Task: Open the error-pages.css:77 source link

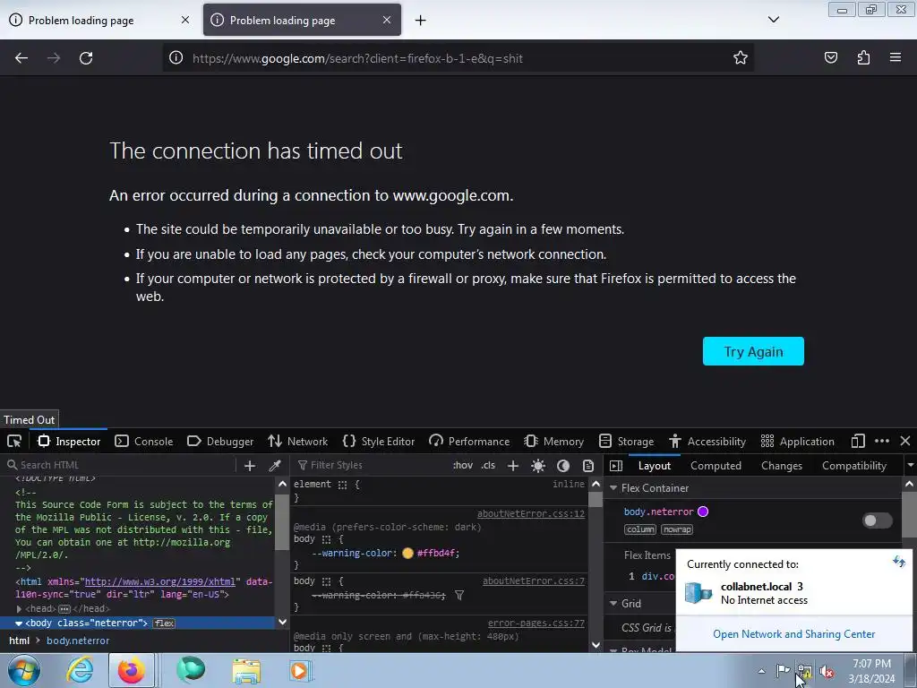Action: (536, 623)
